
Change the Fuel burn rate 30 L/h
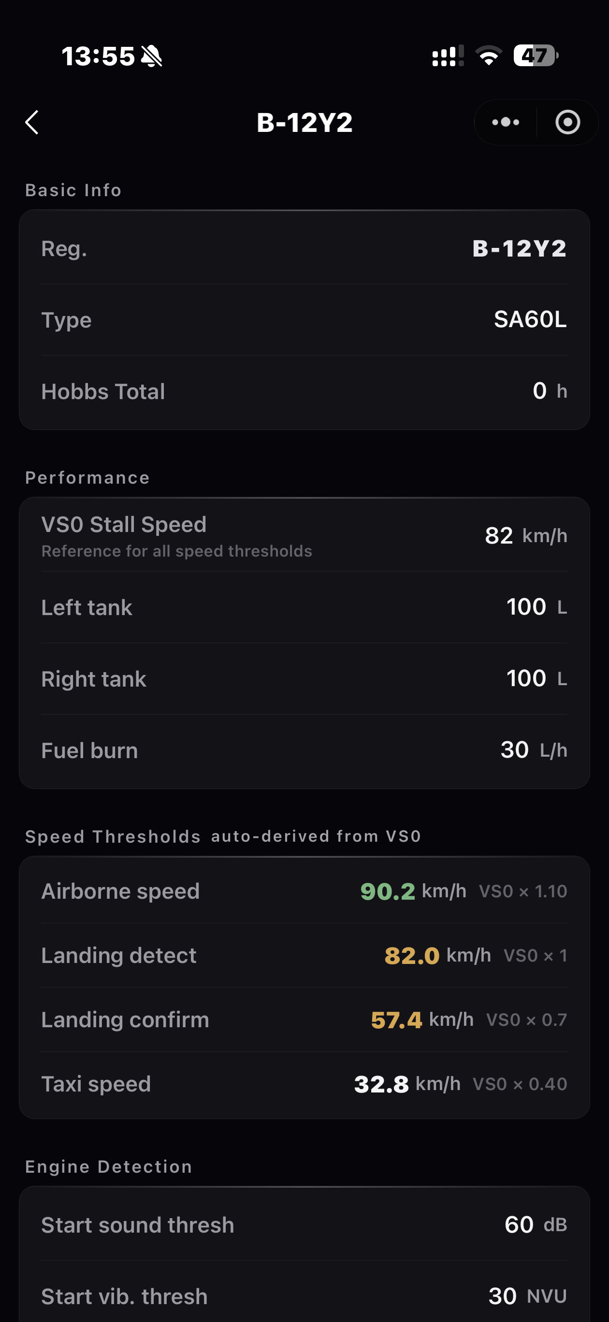point(515,750)
